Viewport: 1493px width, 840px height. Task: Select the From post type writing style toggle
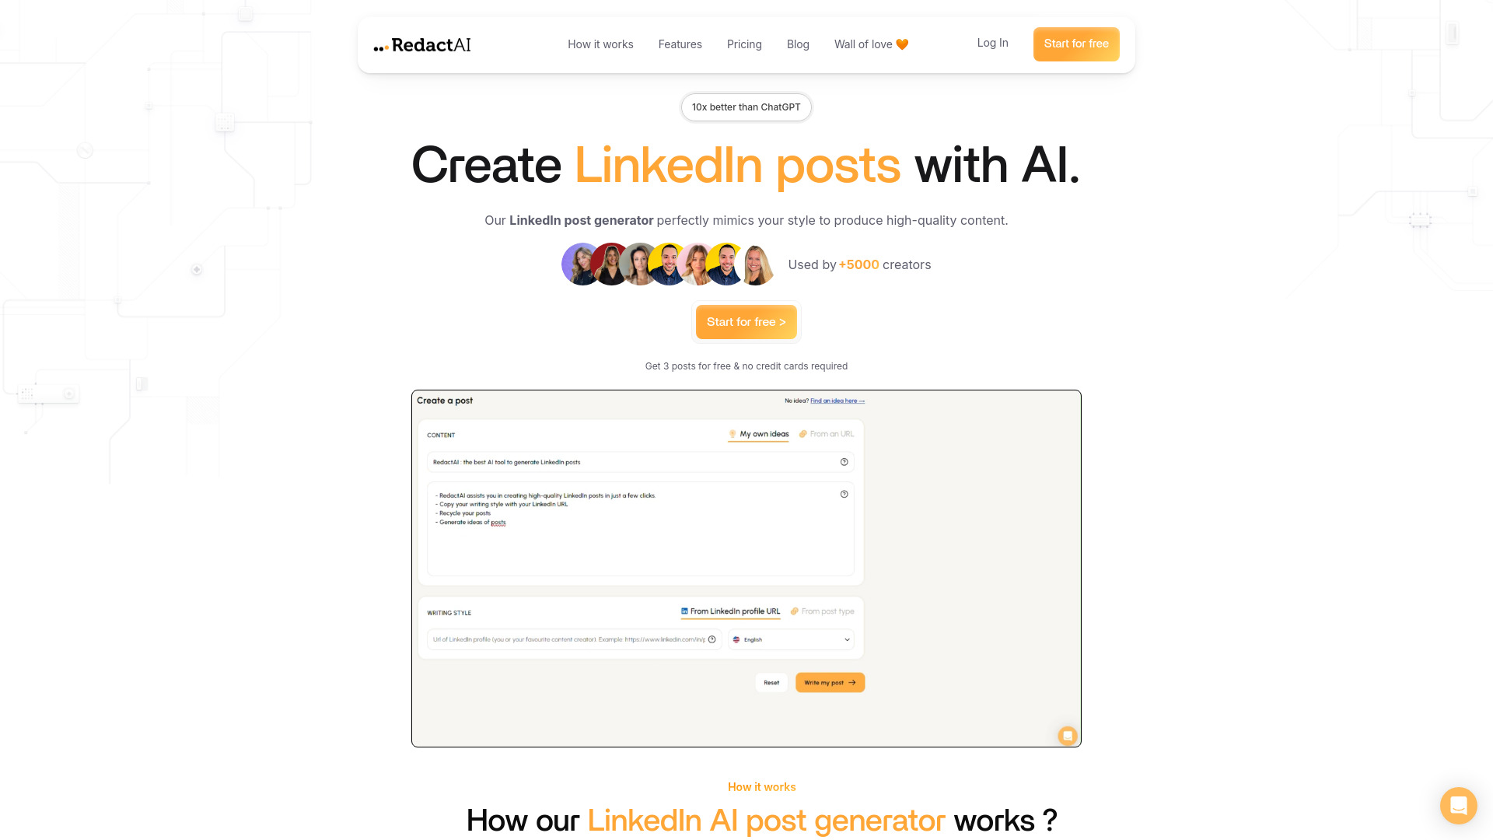coord(826,611)
